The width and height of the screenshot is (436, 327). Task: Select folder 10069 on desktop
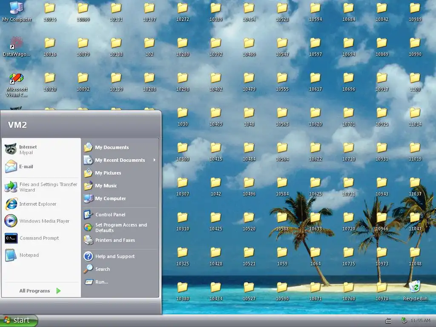(83, 11)
